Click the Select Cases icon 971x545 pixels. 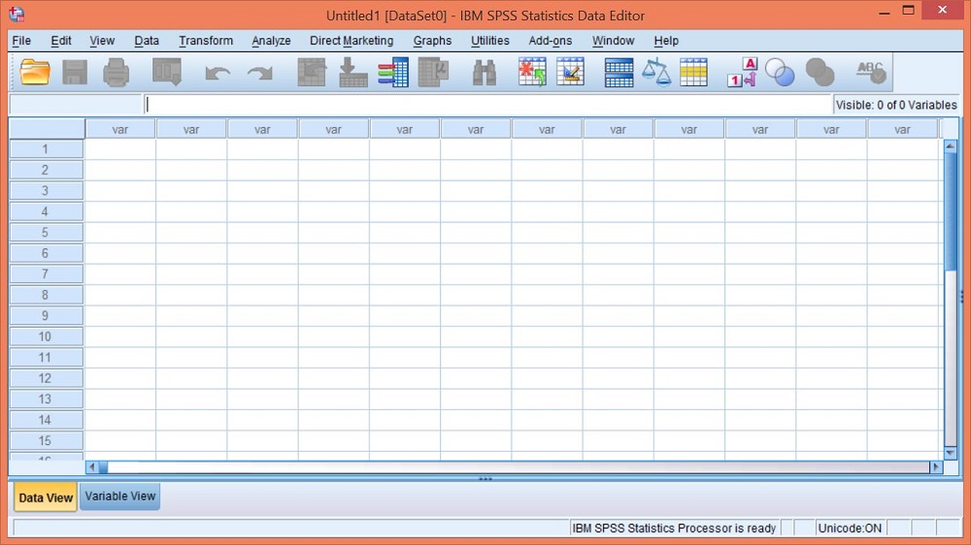pyautogui.click(x=693, y=73)
